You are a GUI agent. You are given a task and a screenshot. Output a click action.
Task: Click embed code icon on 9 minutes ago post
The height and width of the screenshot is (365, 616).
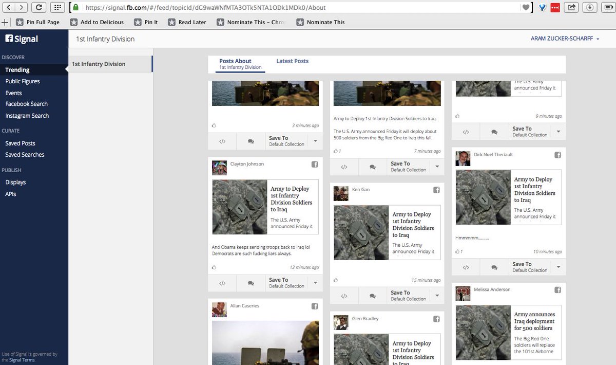(x=466, y=132)
